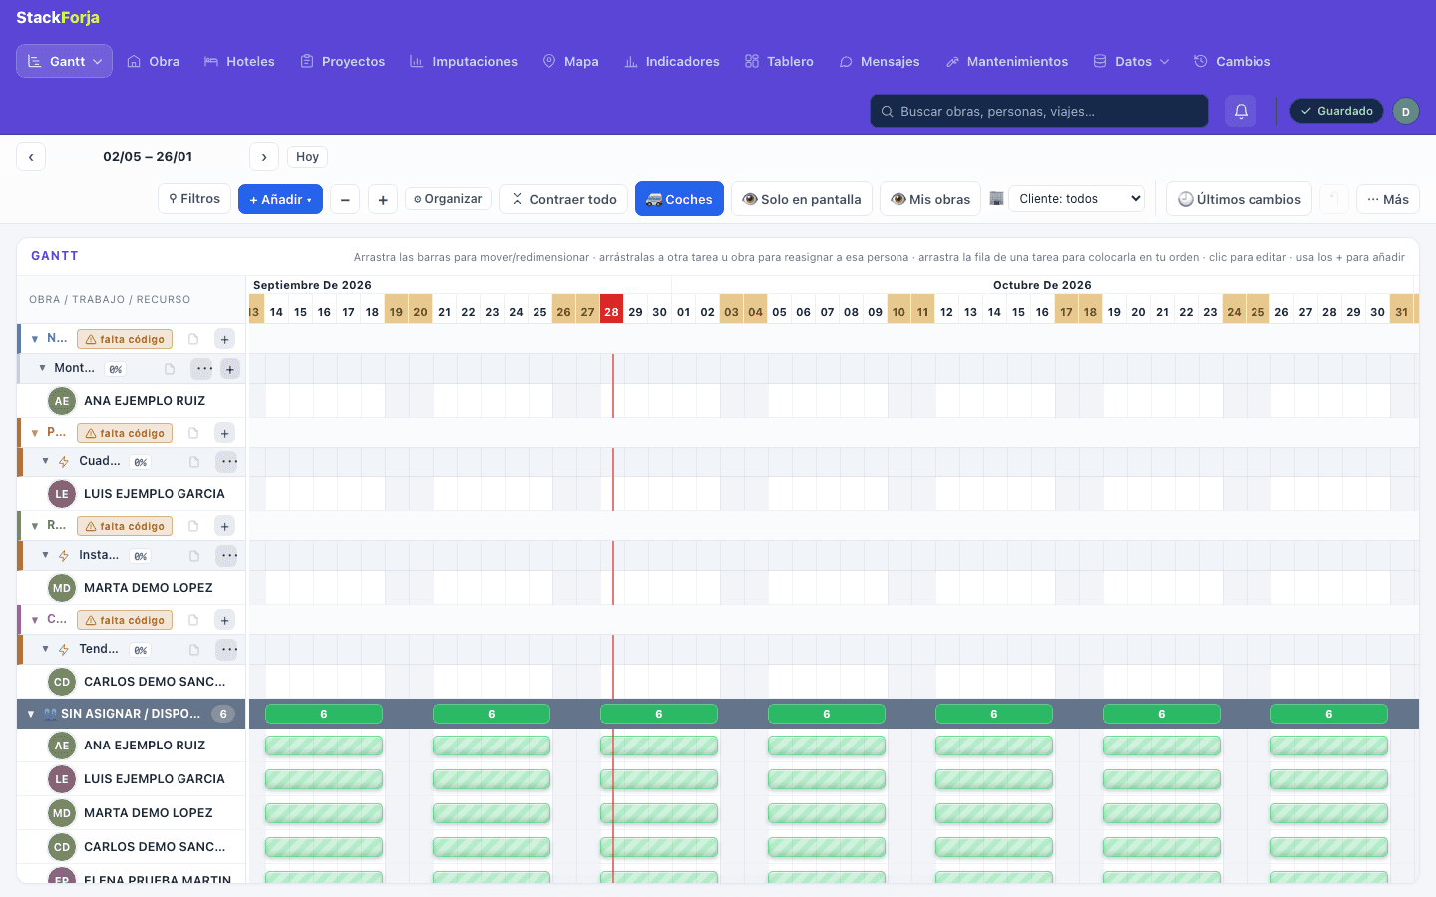Focus the search field Buscar obras, personas, viajes
This screenshot has width=1436, height=897.
[1039, 111]
